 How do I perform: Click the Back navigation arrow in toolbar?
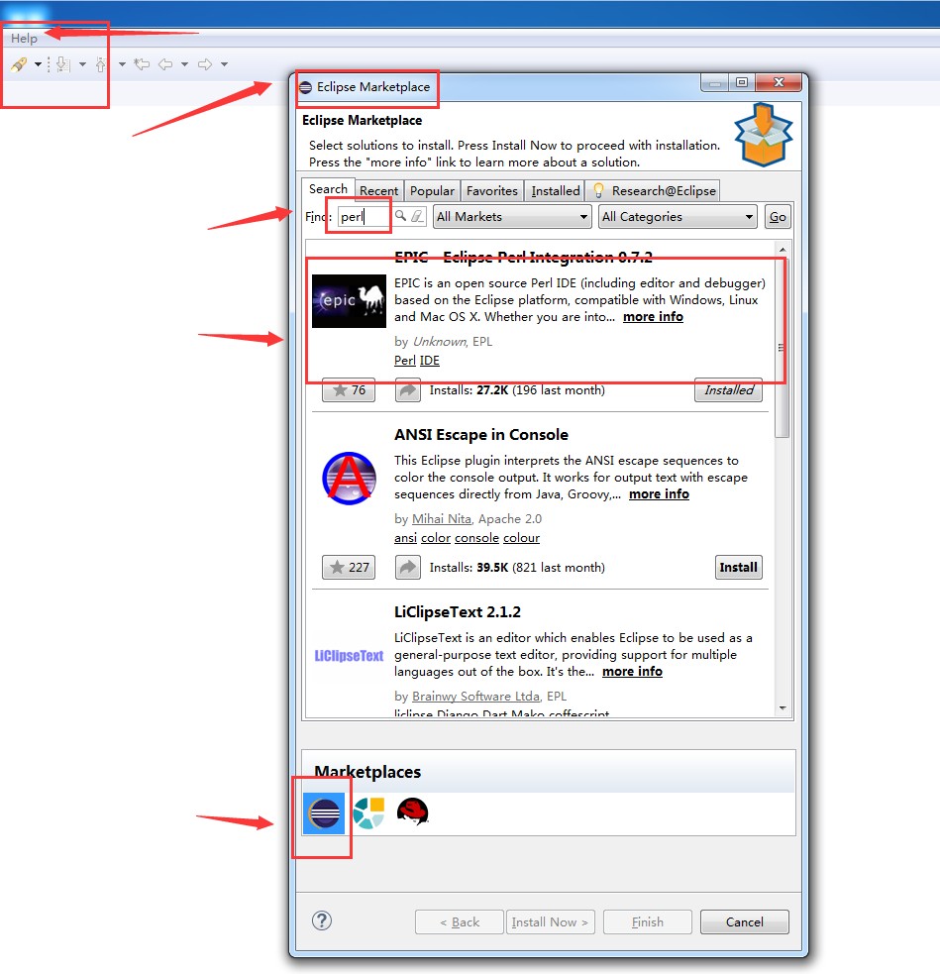click(x=165, y=64)
